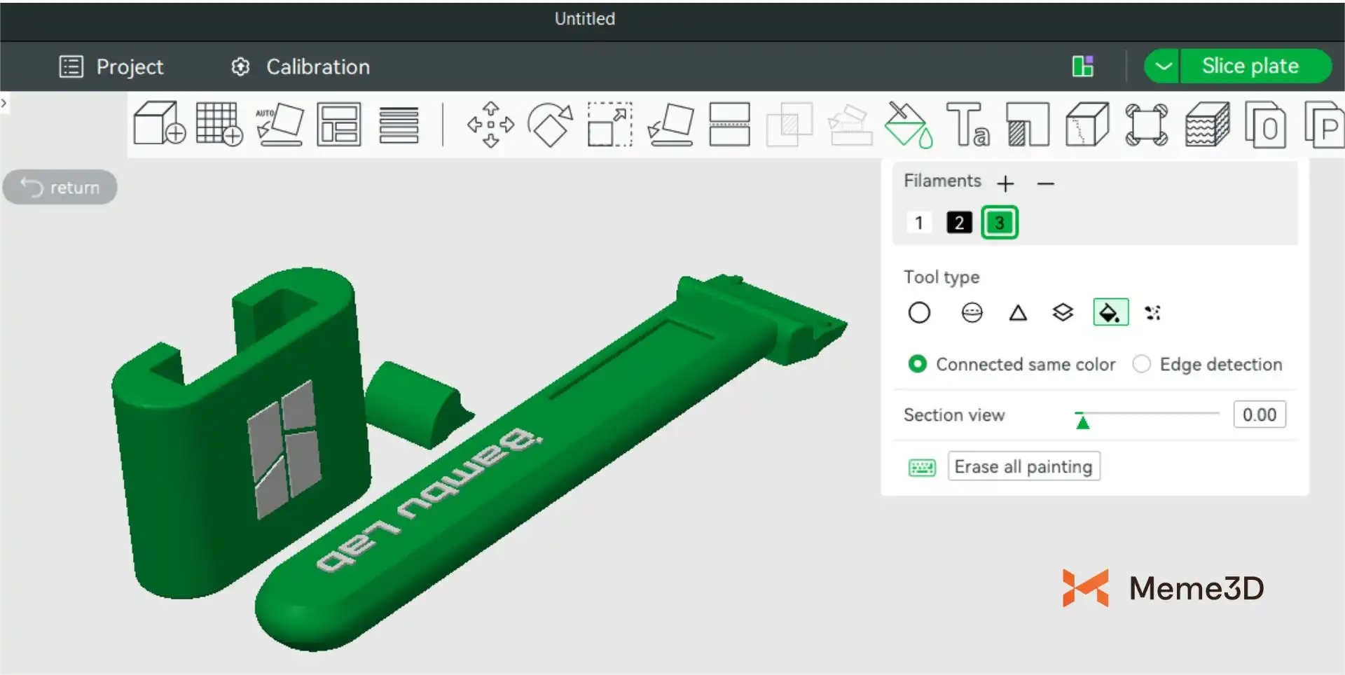Enable Connected same color option
1345x675 pixels.
pyautogui.click(x=917, y=364)
